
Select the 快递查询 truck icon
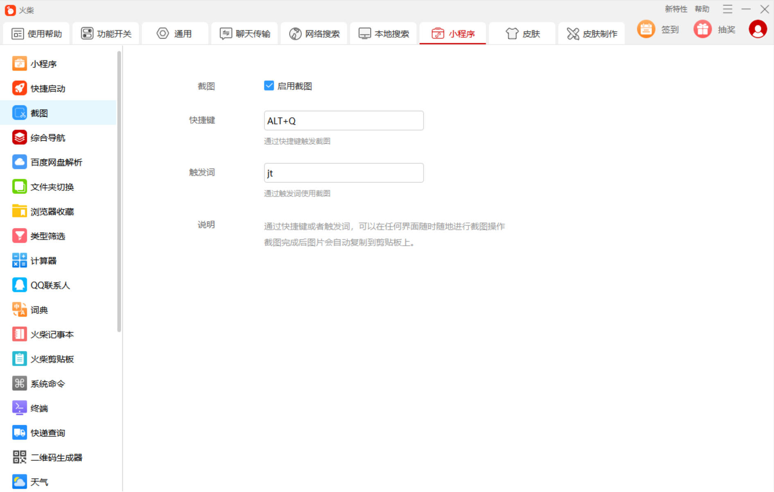(19, 433)
